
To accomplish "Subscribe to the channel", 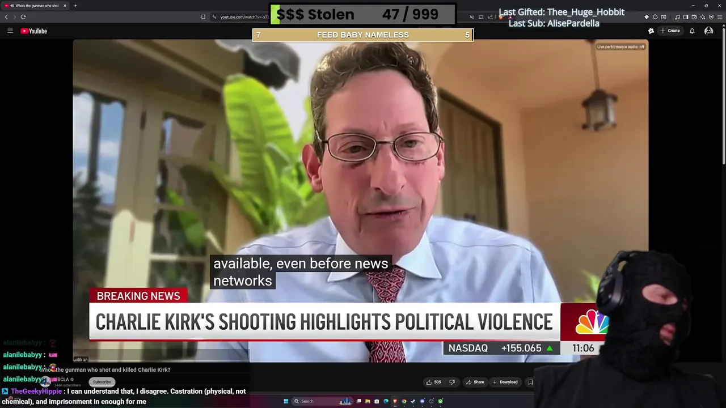I will (102, 382).
